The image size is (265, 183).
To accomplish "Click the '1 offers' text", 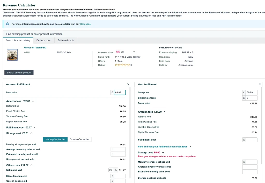I will coord(119,61).
